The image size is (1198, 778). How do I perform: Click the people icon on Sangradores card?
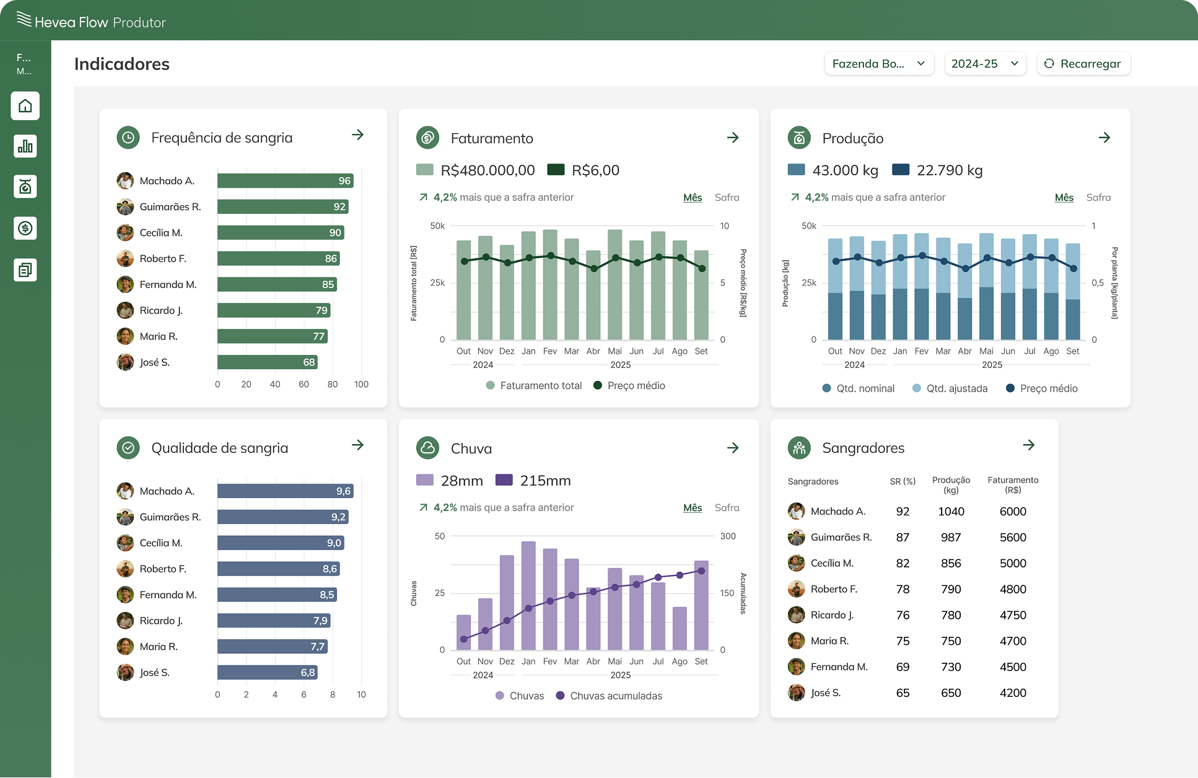798,447
